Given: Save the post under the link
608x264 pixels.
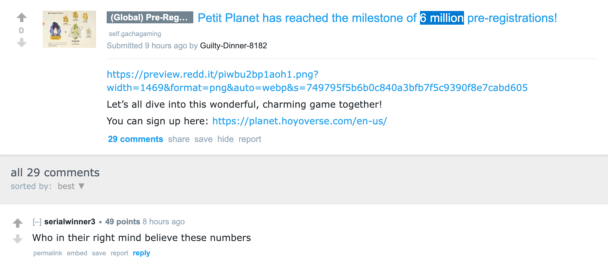Looking at the screenshot, I should tap(203, 139).
